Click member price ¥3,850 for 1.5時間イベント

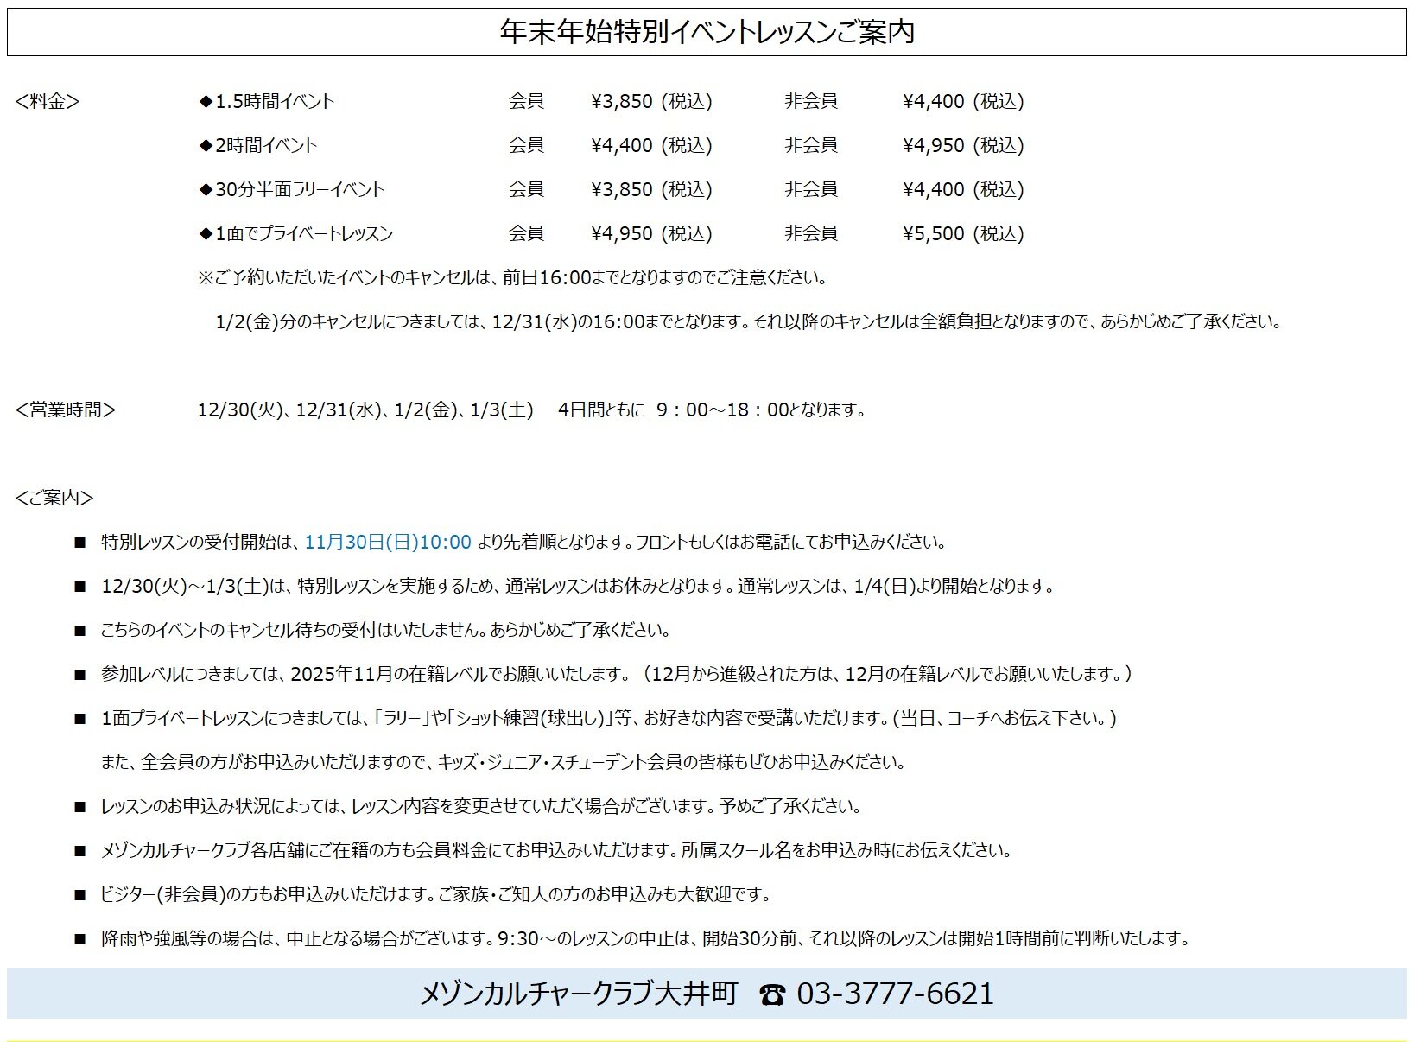[622, 101]
